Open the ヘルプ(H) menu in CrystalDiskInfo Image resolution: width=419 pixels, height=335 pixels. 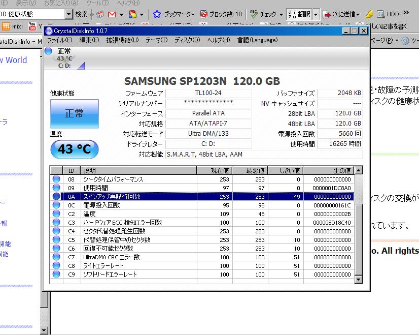pyautogui.click(x=219, y=40)
